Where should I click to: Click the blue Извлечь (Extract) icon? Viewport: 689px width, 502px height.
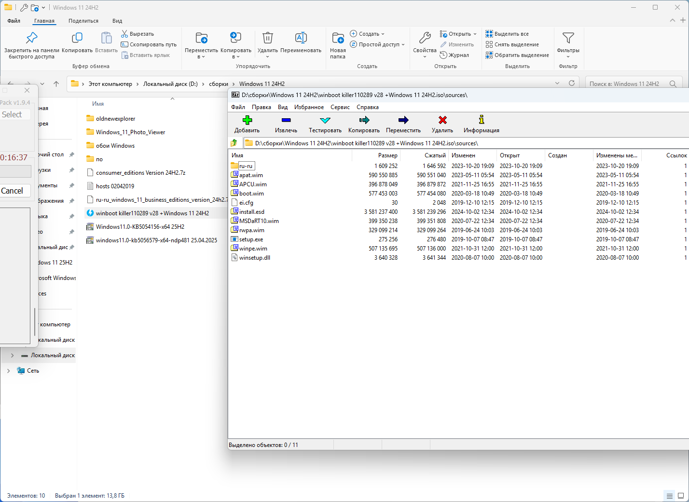point(286,120)
